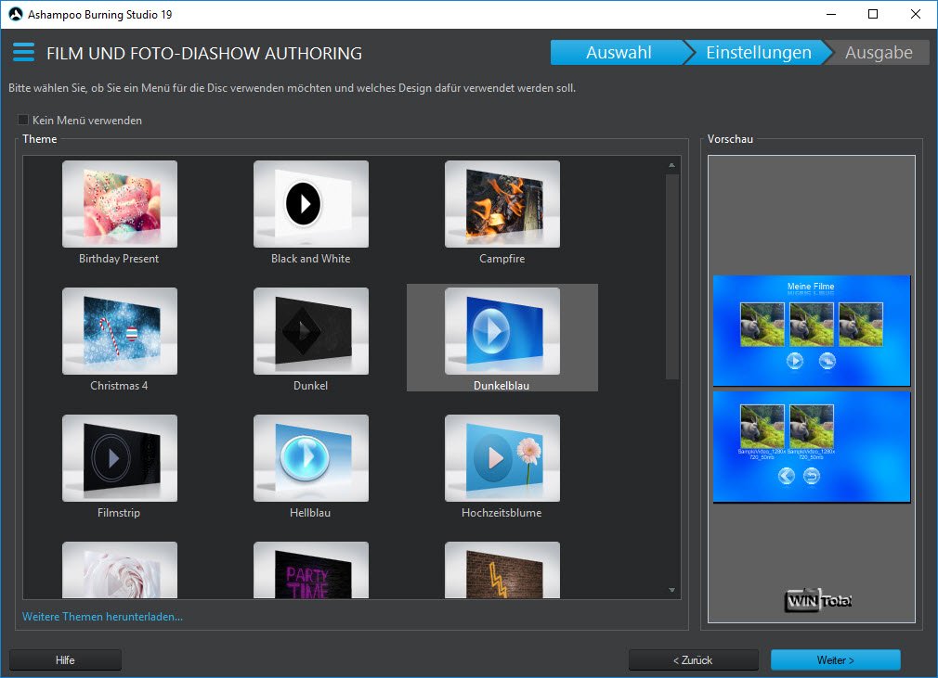Click the 'Weiter >' button
The width and height of the screenshot is (938, 678).
pyautogui.click(x=835, y=660)
